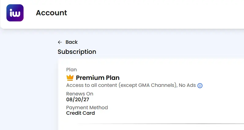This screenshot has width=244, height=130.
Task: Click the purple iw logo icon
Action: pos(15,13)
